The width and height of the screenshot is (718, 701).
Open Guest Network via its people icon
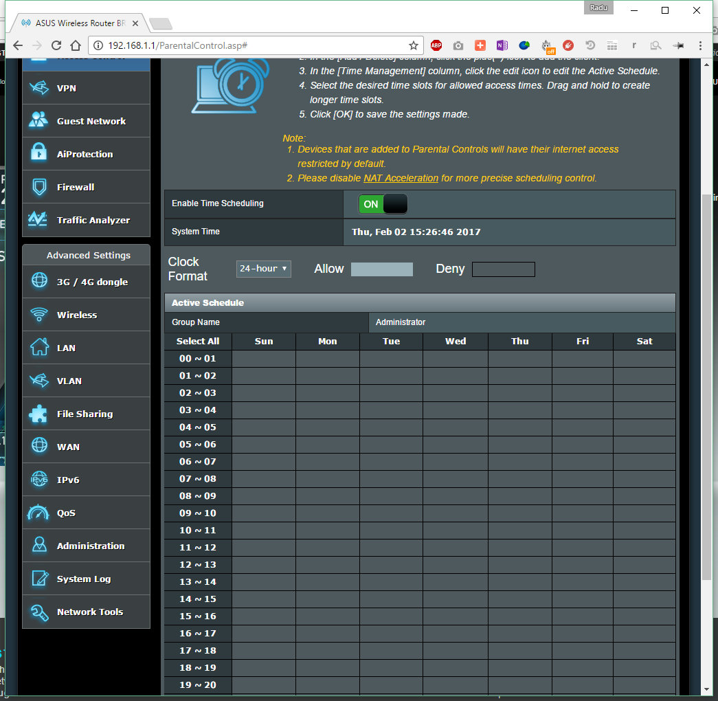(x=38, y=121)
